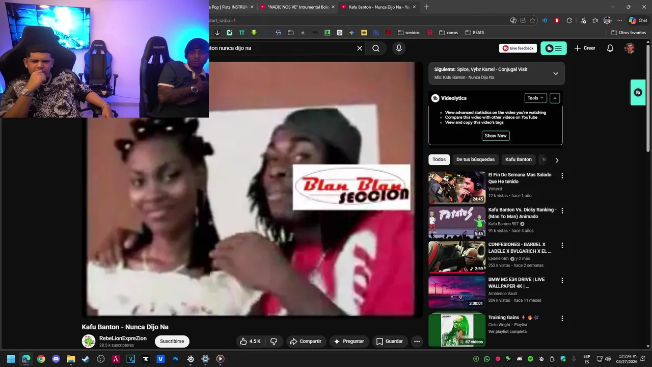
Task: Click Compartir to share the video
Action: click(x=306, y=342)
